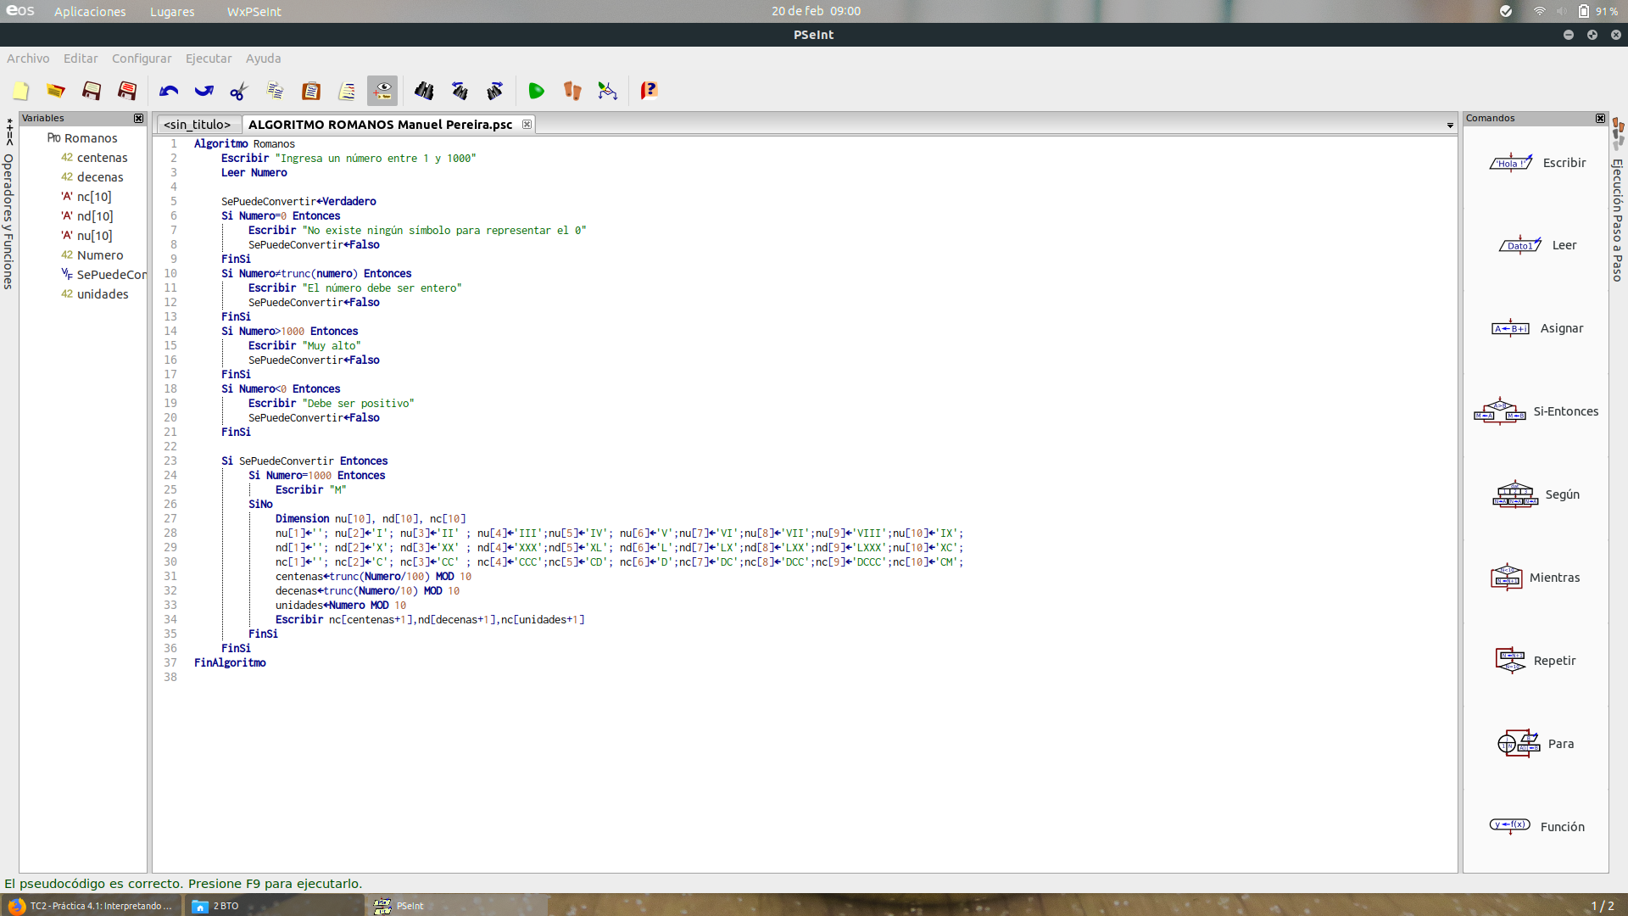Click the Undo arrow icon
Screen dimensions: 1628x916
click(x=169, y=91)
